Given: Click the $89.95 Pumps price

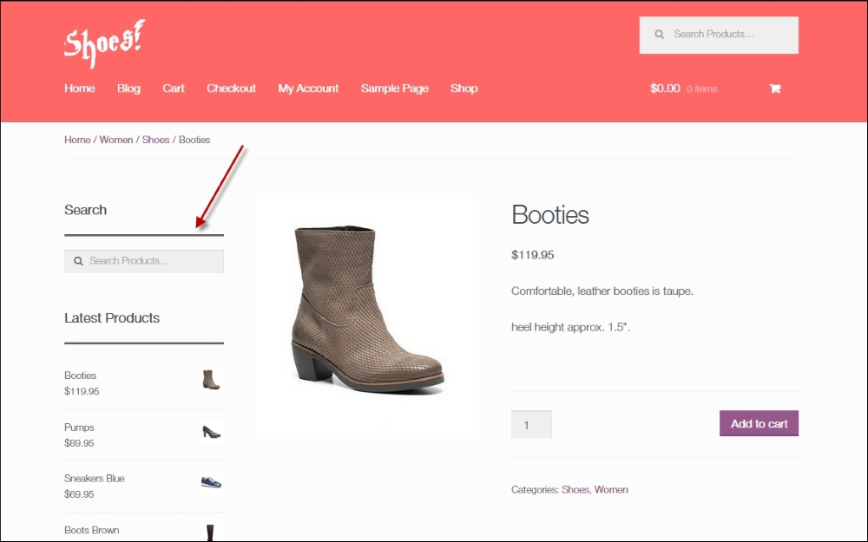Looking at the screenshot, I should 79,443.
